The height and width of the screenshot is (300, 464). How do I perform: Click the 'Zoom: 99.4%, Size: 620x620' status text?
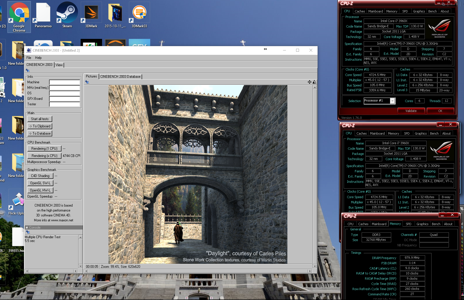pyautogui.click(x=120, y=267)
